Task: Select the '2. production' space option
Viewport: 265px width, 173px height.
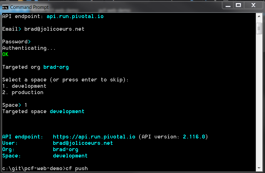Action: tap(23, 93)
